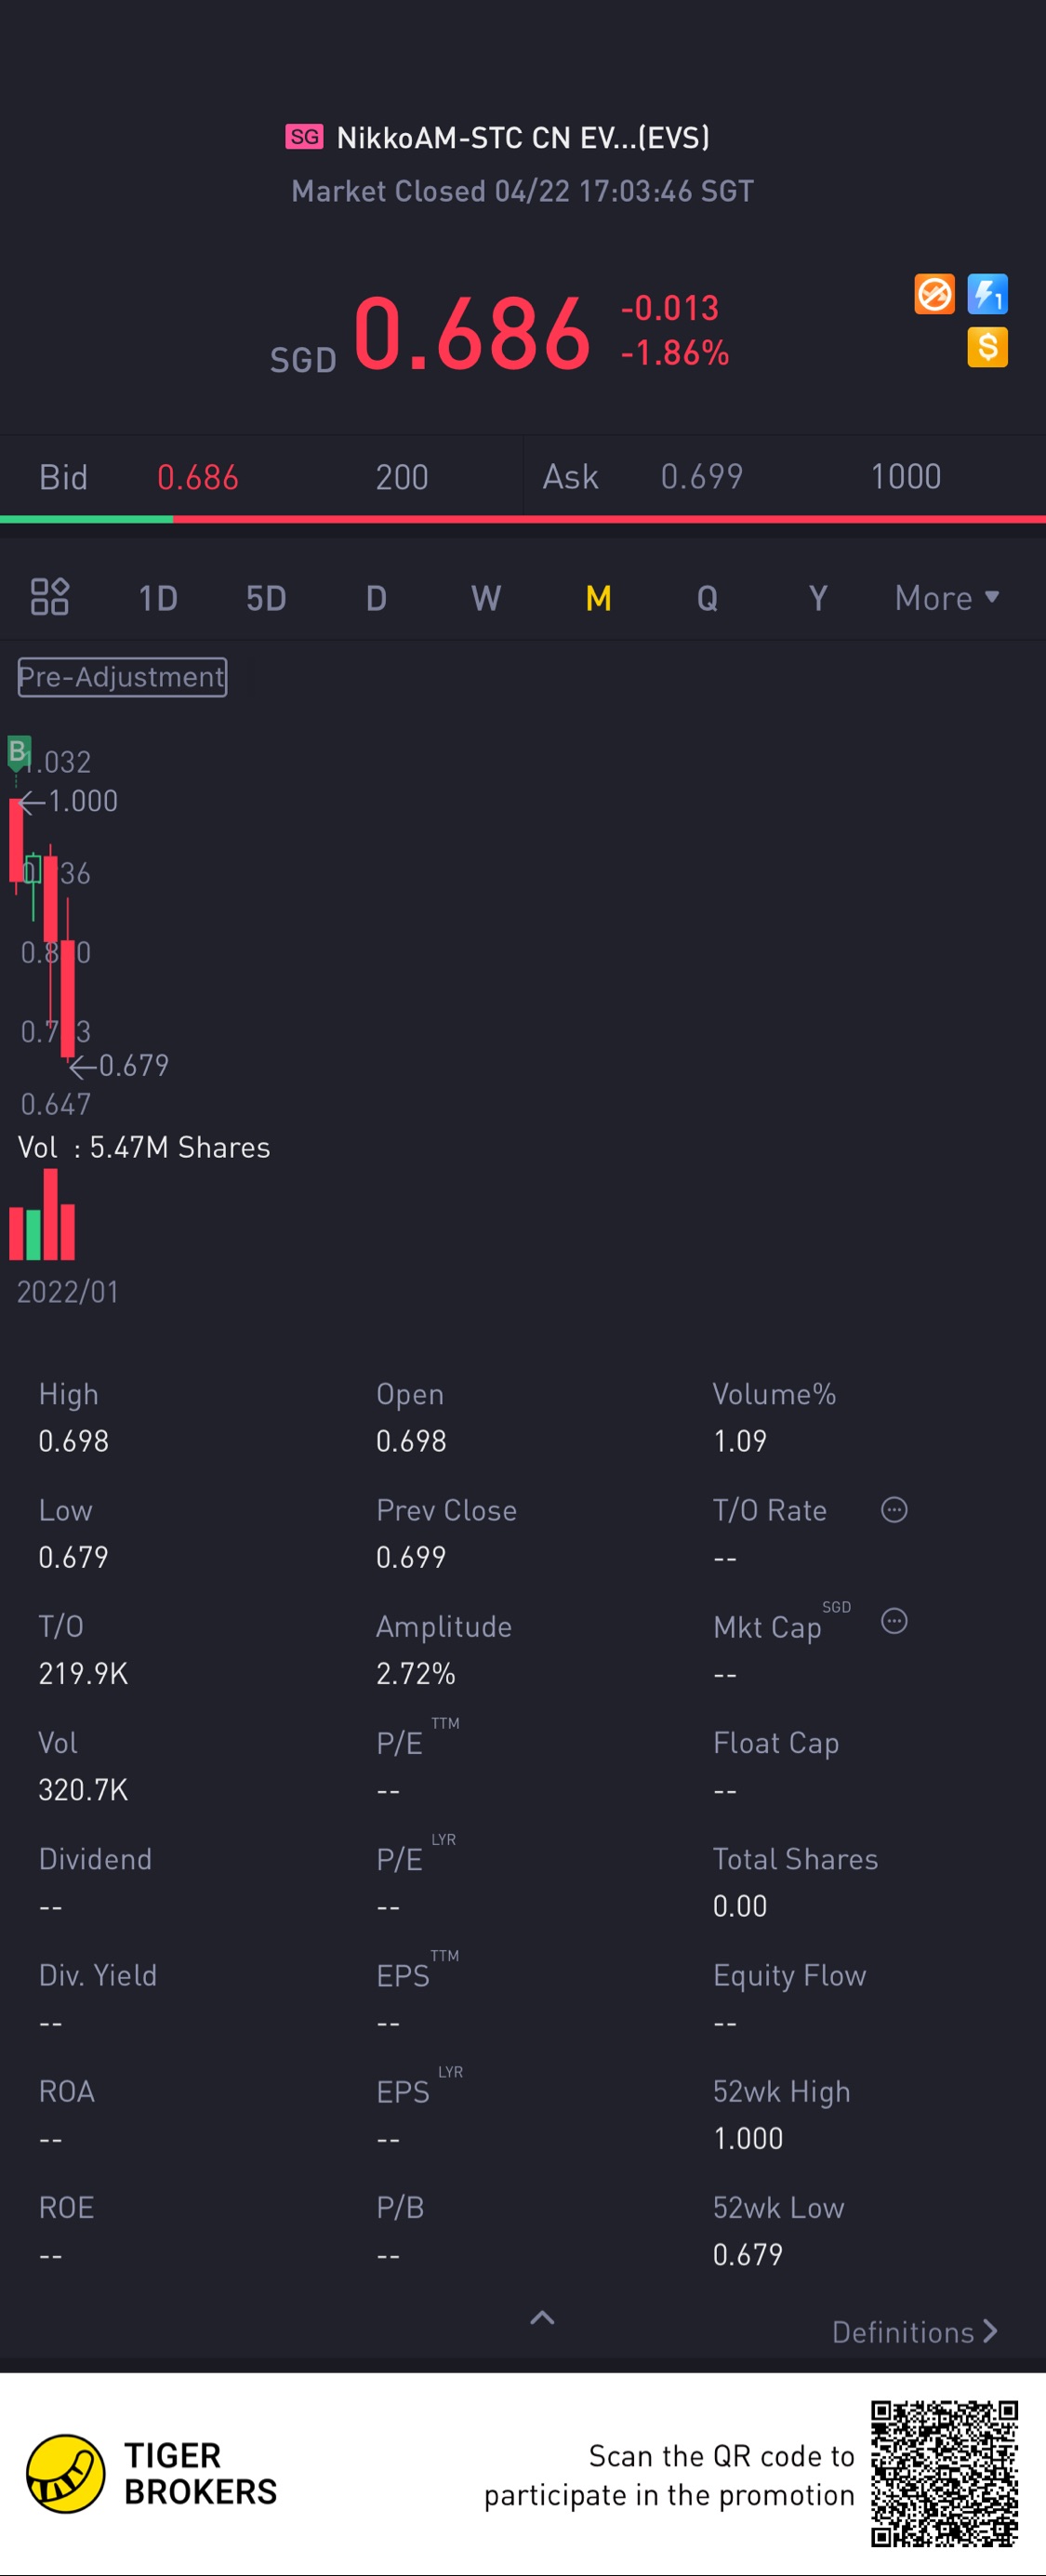Collapse the stock details panel chevron

pyautogui.click(x=542, y=2318)
